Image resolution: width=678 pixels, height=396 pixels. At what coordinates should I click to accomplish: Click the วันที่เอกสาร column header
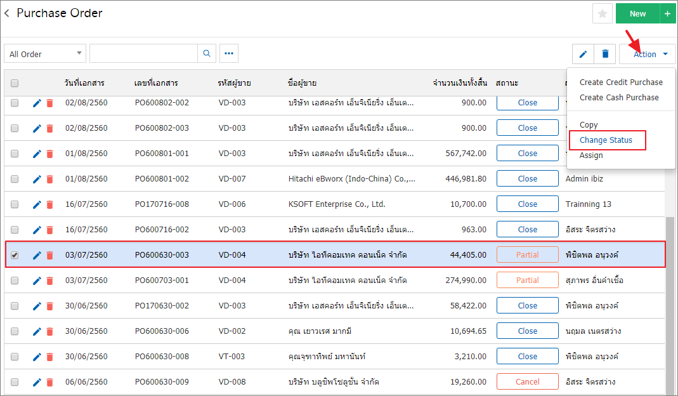[x=84, y=83]
